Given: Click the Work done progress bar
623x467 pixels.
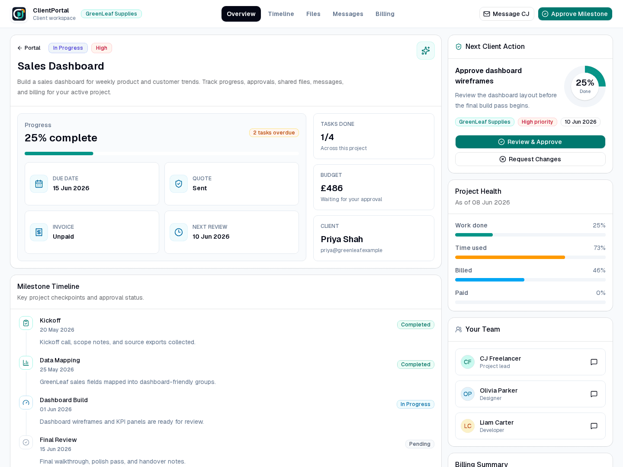Looking at the screenshot, I should 530,235.
